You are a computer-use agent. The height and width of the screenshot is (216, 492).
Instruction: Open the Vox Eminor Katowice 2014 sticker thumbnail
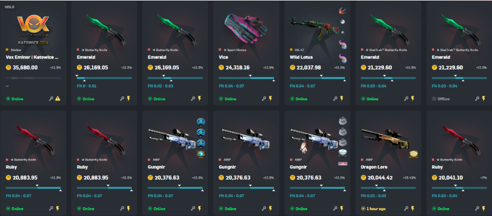33,30
